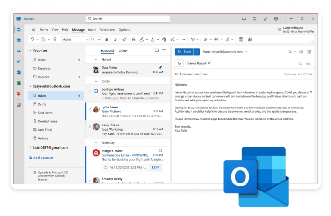The height and width of the screenshot is (216, 331).
Task: Open the People module in the sidebar
Action: (19, 51)
